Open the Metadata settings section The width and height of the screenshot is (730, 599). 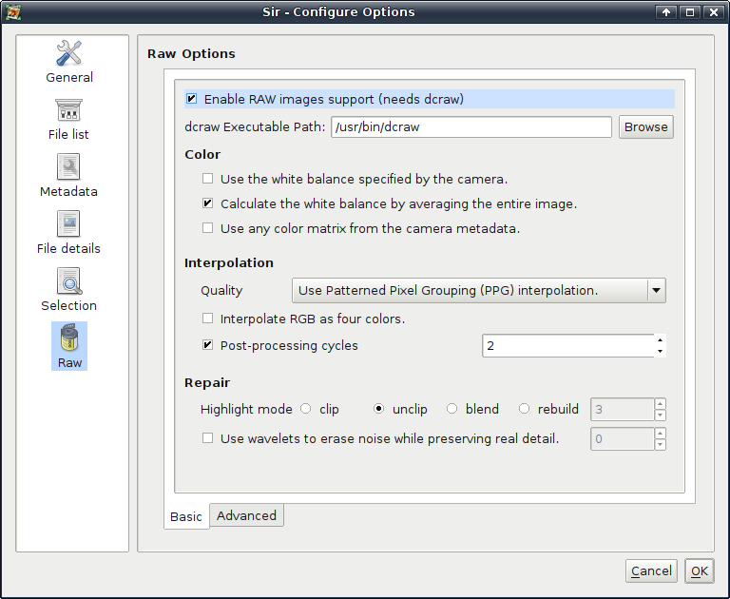pyautogui.click(x=68, y=176)
